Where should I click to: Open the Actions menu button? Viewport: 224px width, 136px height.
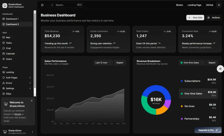coord(213,17)
